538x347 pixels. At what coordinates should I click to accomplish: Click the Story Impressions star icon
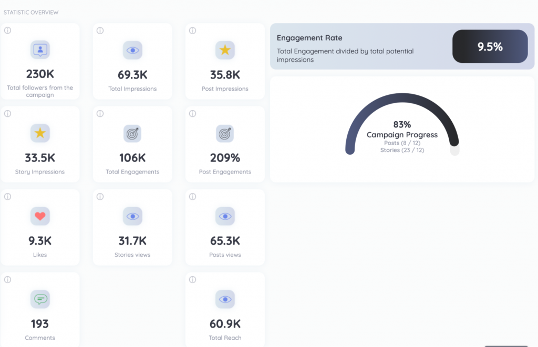(x=40, y=133)
